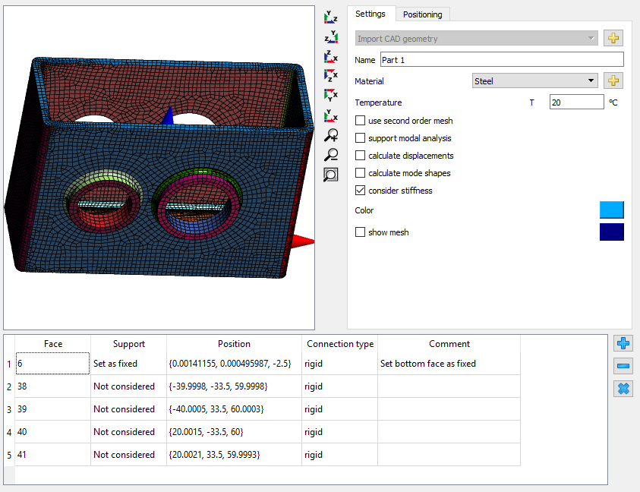Remove the selected row with the minus icon
The height and width of the screenshot is (492, 640).
[623, 367]
